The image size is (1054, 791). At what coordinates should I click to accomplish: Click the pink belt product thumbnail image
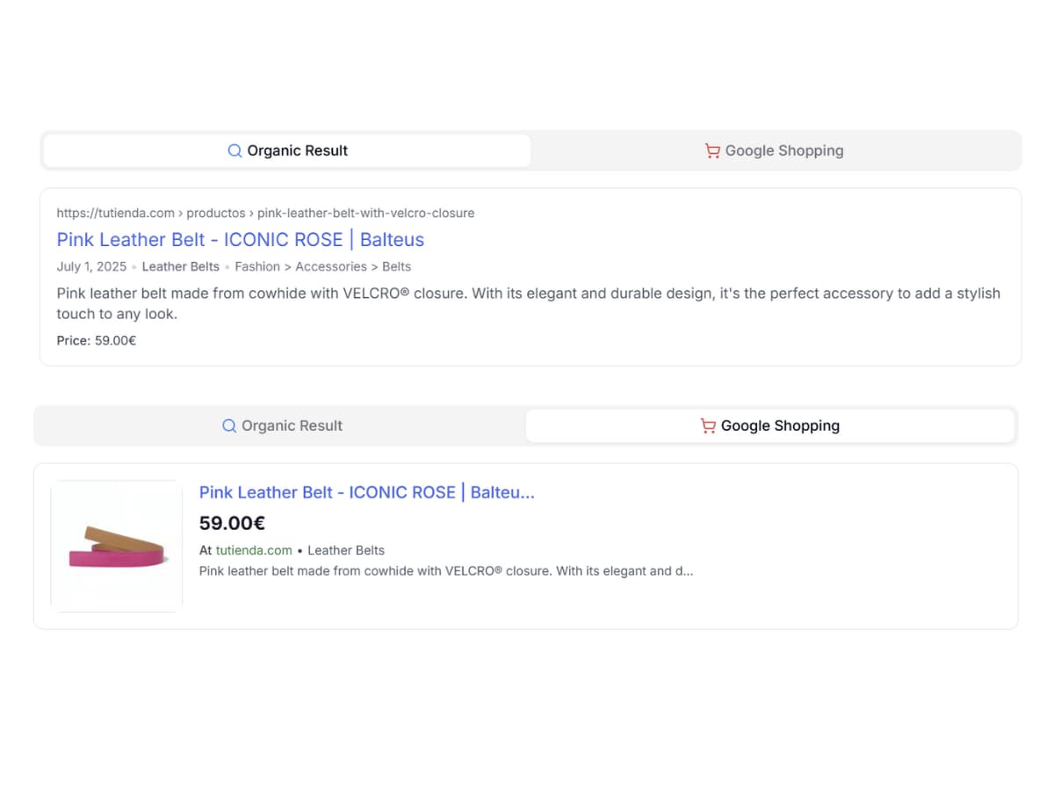coord(117,545)
